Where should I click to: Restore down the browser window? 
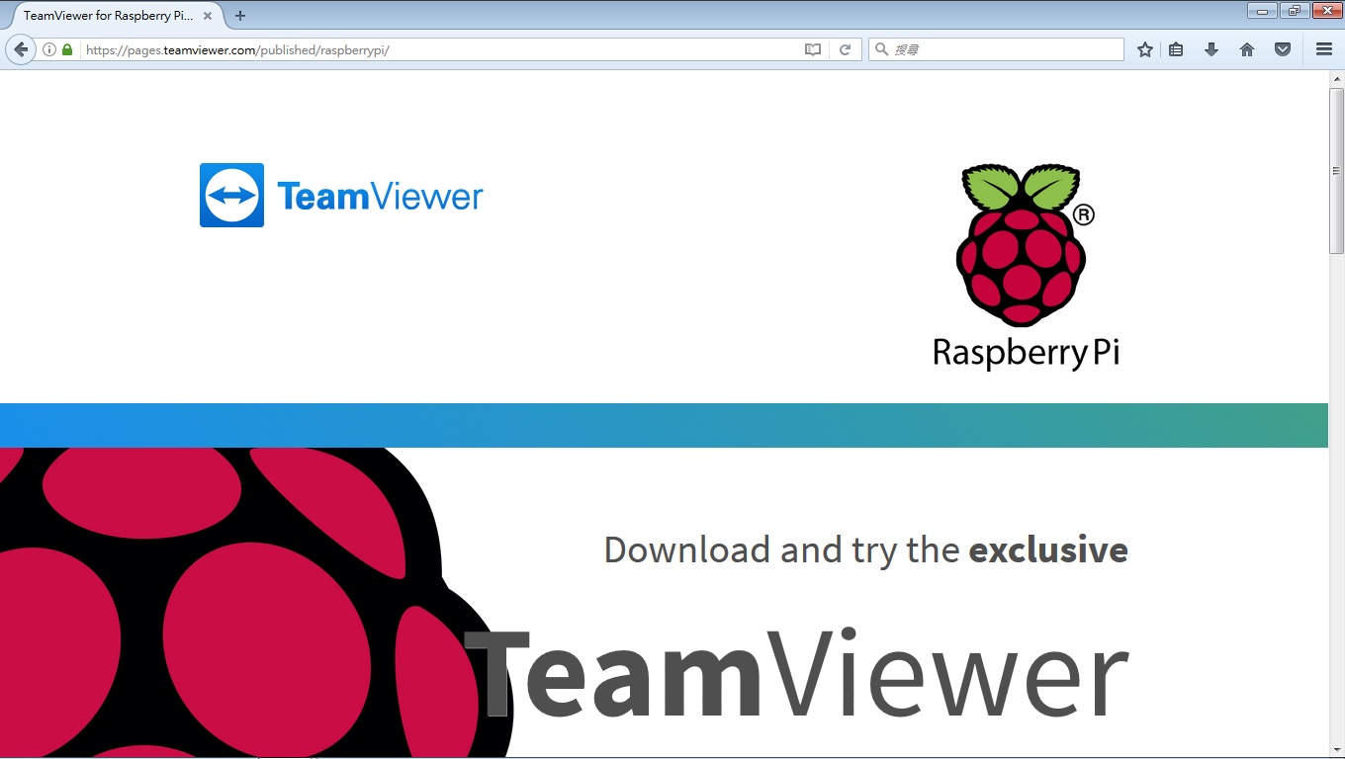(x=1294, y=11)
